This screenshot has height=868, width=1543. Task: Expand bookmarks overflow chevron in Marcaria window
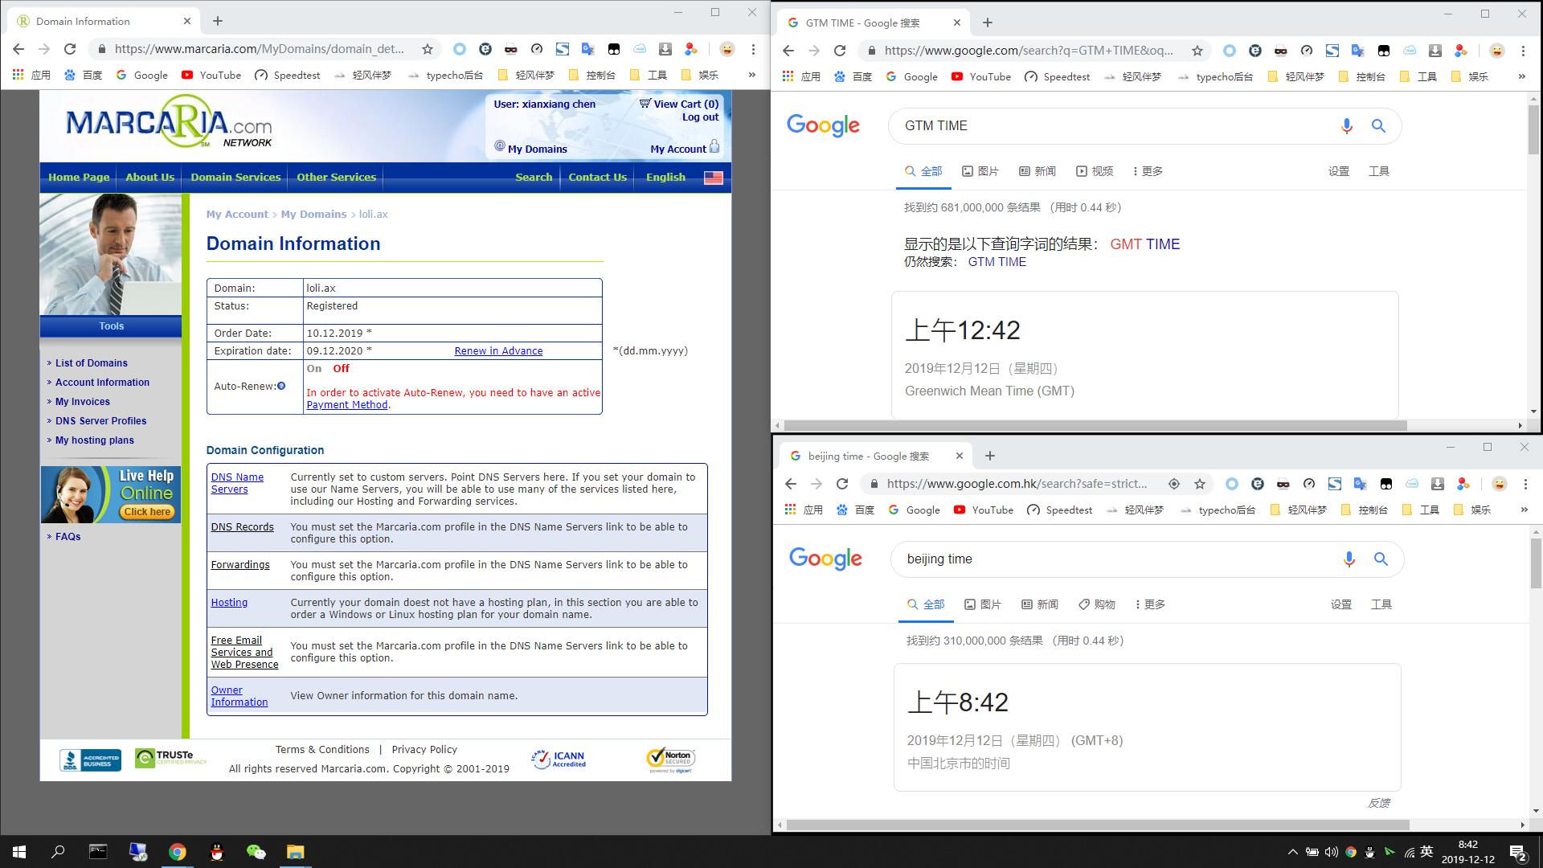coord(751,75)
